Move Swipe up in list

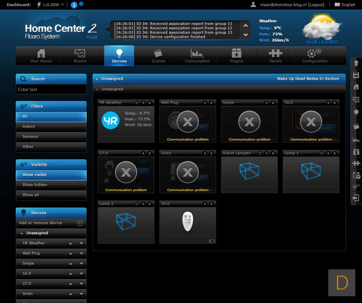click(x=71, y=264)
